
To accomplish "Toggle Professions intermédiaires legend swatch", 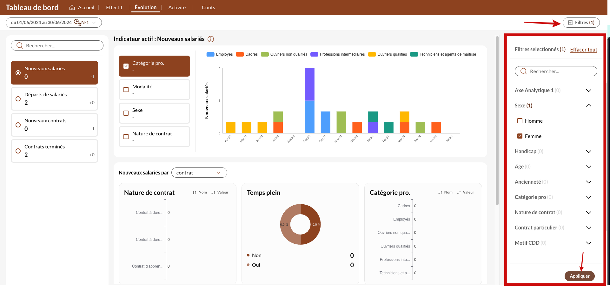I will point(314,54).
